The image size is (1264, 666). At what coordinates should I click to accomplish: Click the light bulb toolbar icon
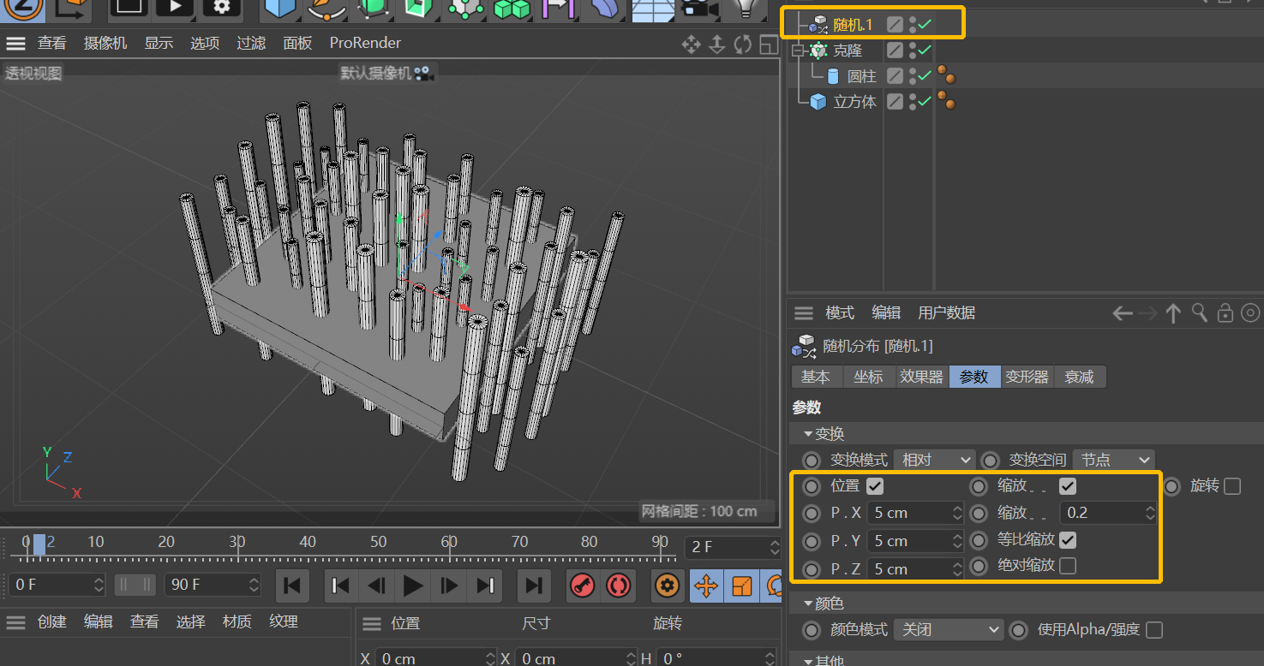point(744,9)
